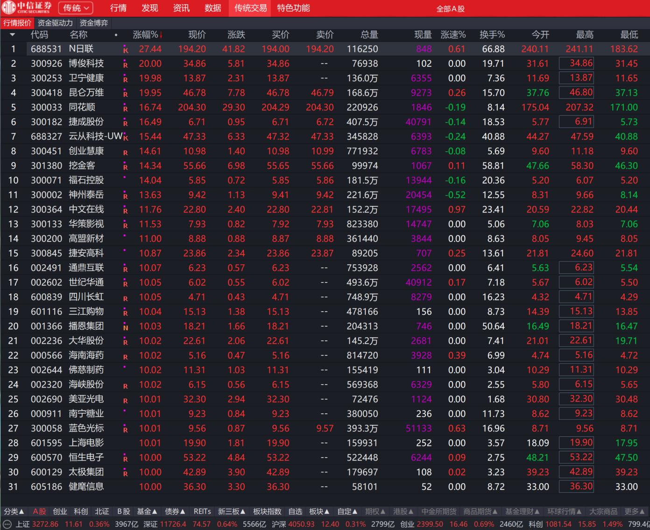Click the ellipsis icon in status bar
Screen dimensions: 650x530
coord(7,524)
